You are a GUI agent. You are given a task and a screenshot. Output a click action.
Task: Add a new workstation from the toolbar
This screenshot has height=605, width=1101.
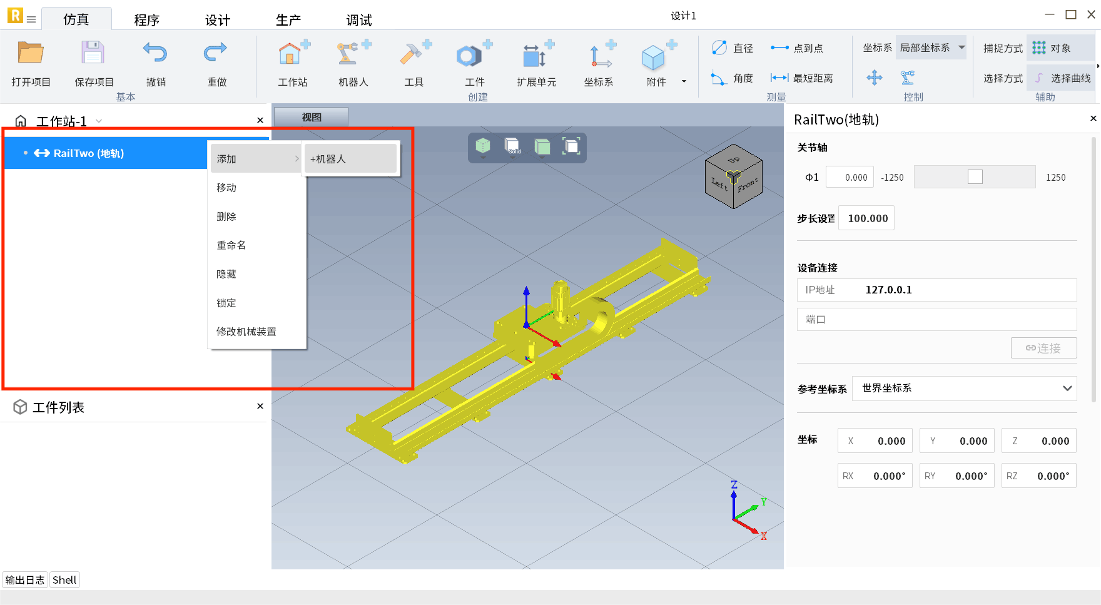[x=292, y=55]
